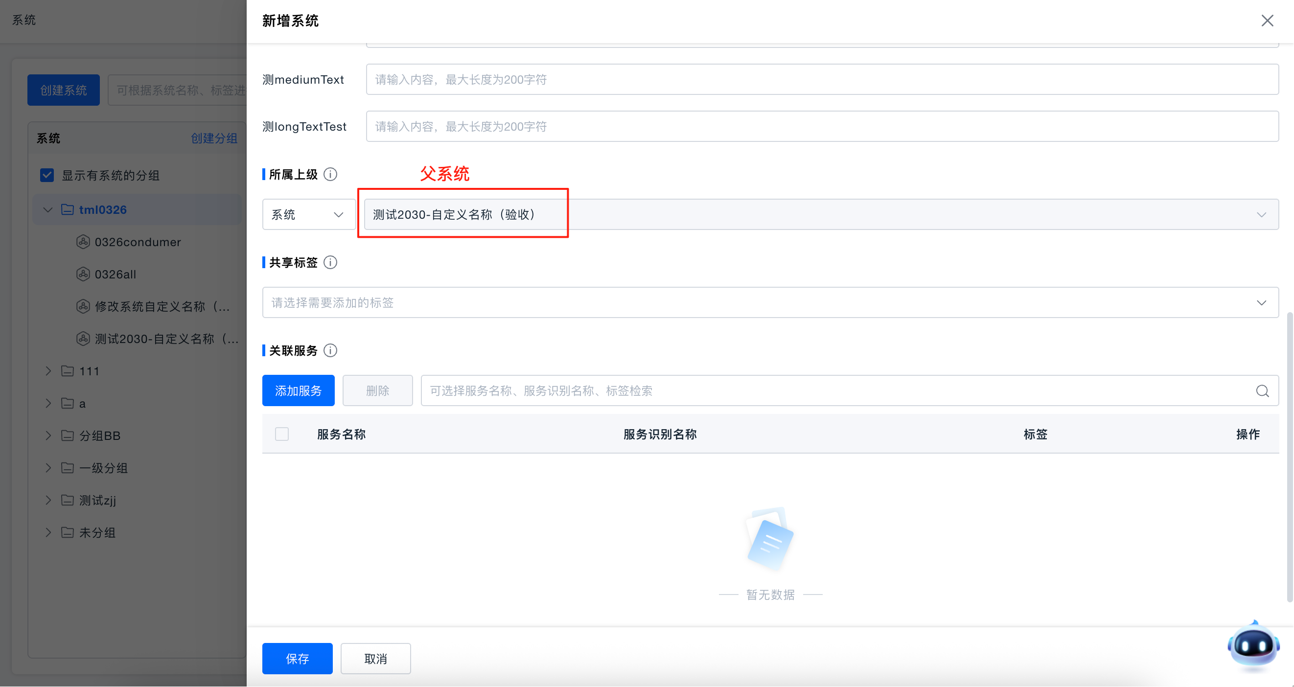Screen dimensions: 1294x687
Task: Click the search magnifier icon in service search
Action: 1262,390
